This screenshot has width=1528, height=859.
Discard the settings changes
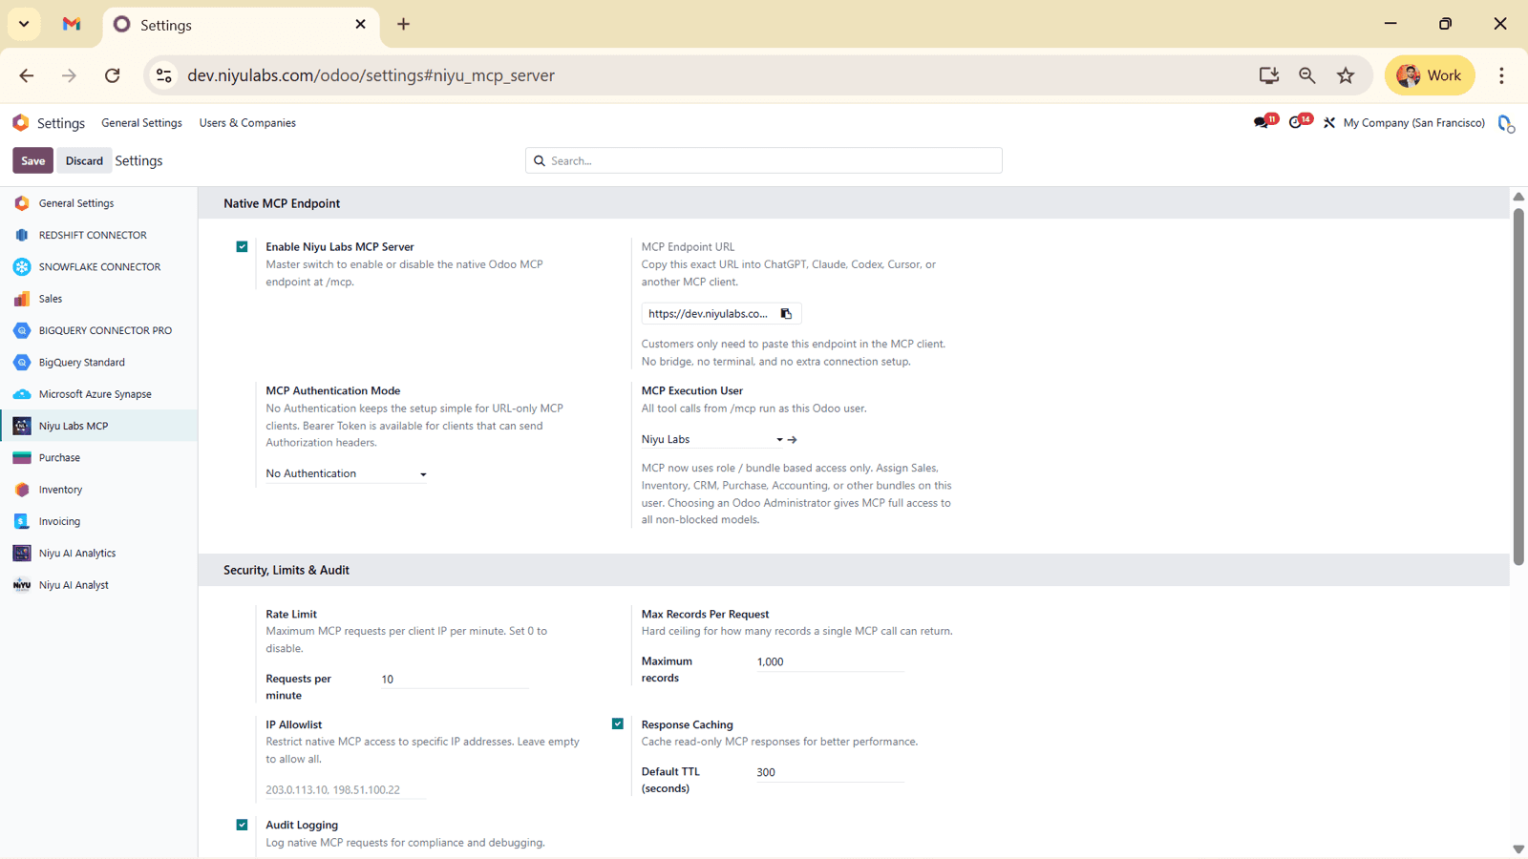point(84,160)
